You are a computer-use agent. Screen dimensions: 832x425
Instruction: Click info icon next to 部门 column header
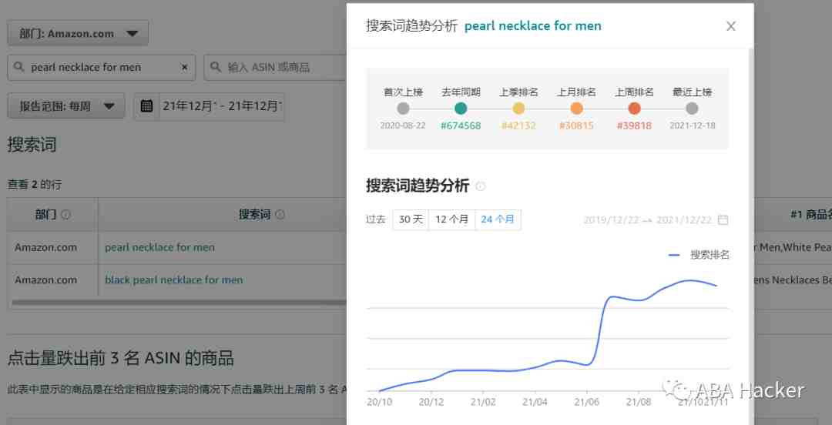pyautogui.click(x=65, y=215)
